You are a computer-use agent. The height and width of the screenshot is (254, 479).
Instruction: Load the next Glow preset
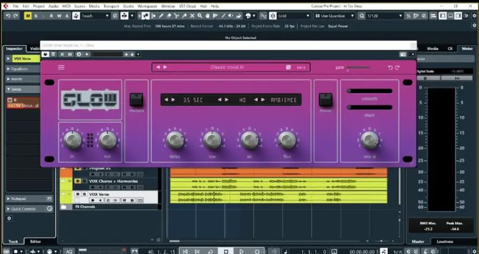pos(165,67)
